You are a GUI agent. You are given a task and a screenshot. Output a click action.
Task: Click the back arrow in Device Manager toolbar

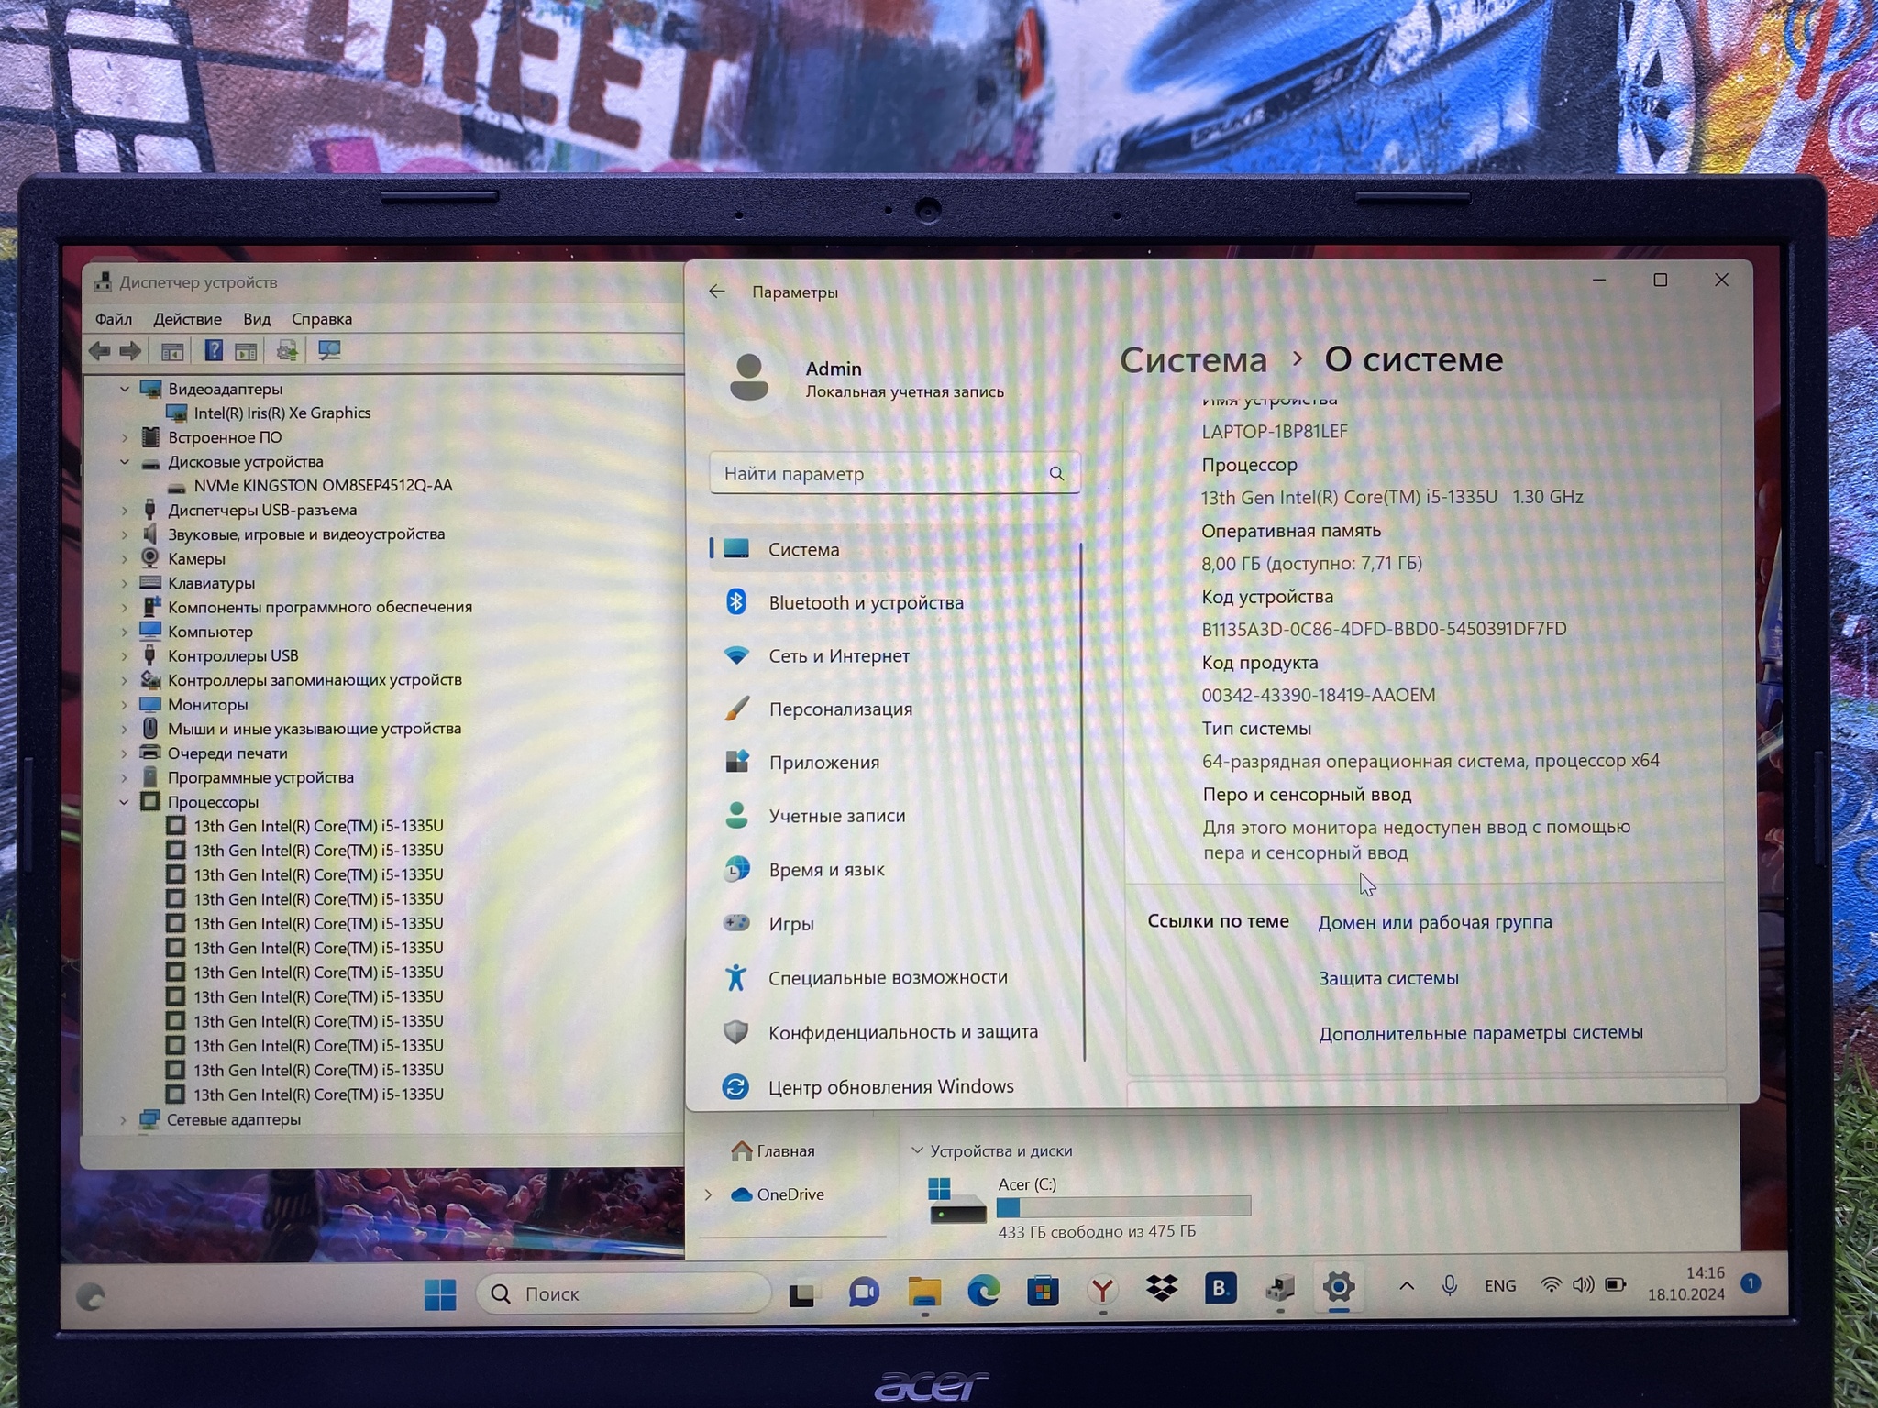tap(99, 350)
